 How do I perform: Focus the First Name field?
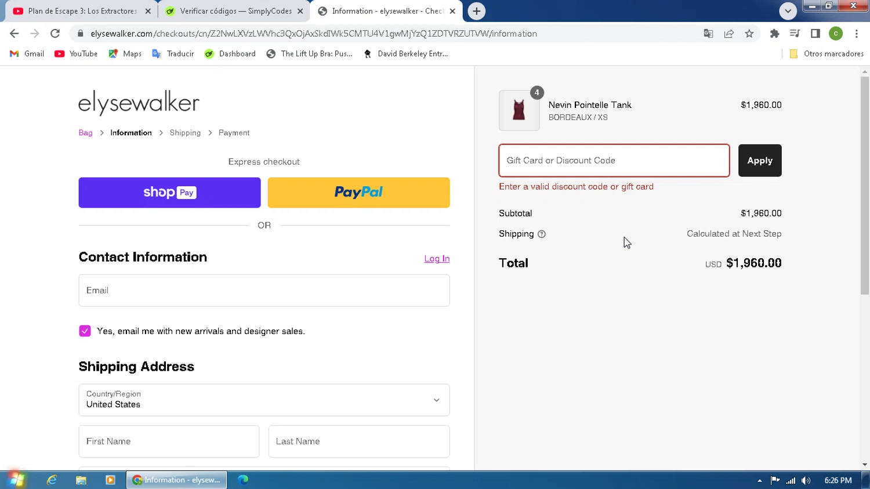click(x=169, y=441)
